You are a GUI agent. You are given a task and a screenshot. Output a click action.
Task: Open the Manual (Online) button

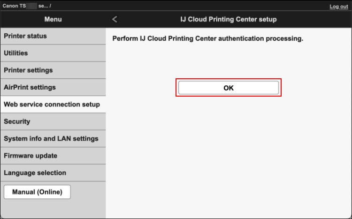tap(37, 192)
